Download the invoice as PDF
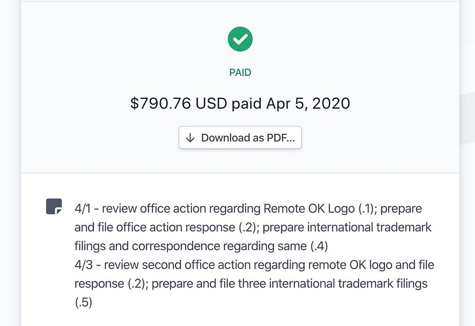Screen dimensions: 475x326 click(x=240, y=138)
